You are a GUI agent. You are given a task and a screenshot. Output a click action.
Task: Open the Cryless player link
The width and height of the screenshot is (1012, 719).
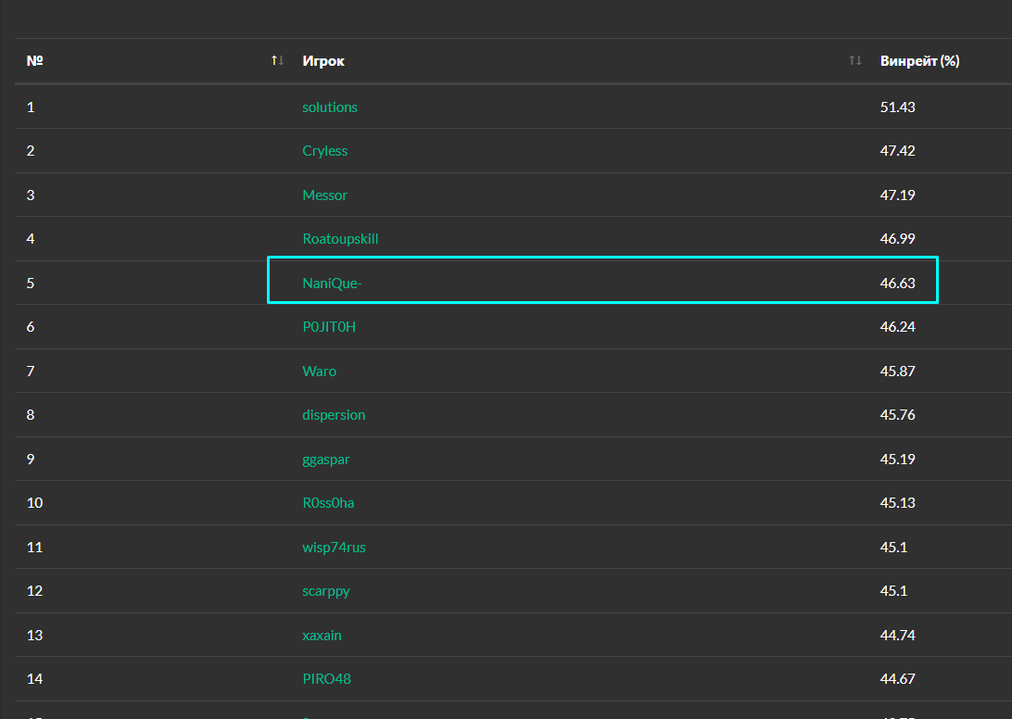(x=325, y=151)
